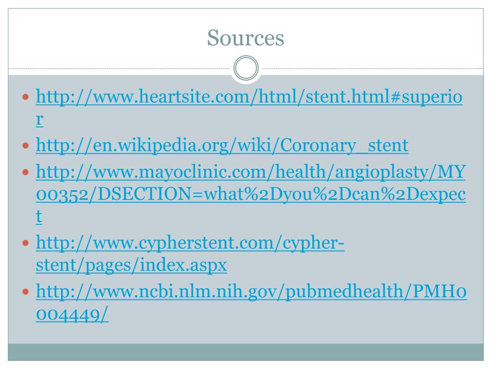Open the Wikipedia Coronary_stent link
This screenshot has width=492, height=369.
[x=222, y=145]
